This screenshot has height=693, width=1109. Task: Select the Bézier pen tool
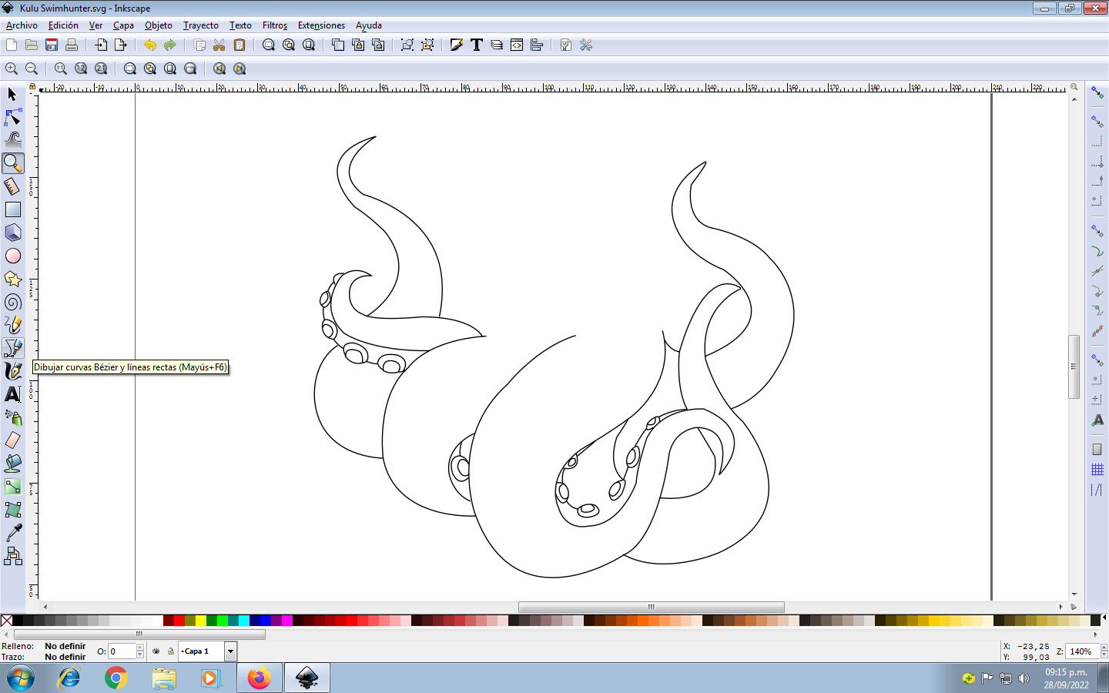point(12,348)
